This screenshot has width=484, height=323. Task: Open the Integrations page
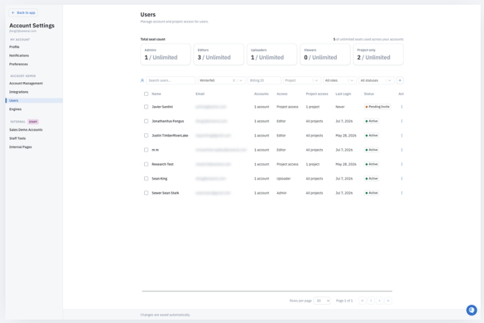coord(19,92)
